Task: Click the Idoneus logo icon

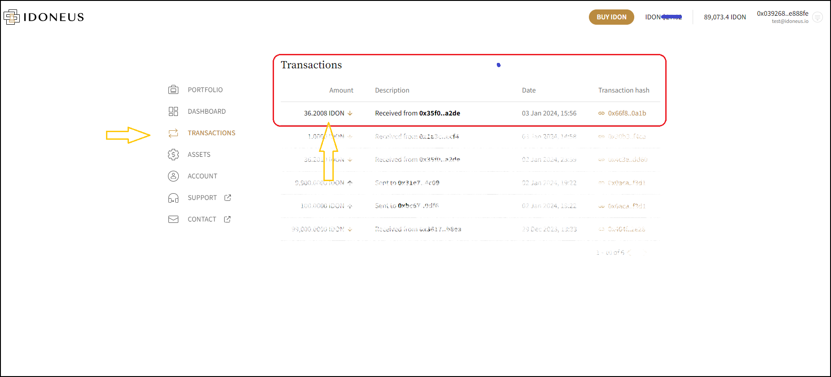Action: point(12,17)
